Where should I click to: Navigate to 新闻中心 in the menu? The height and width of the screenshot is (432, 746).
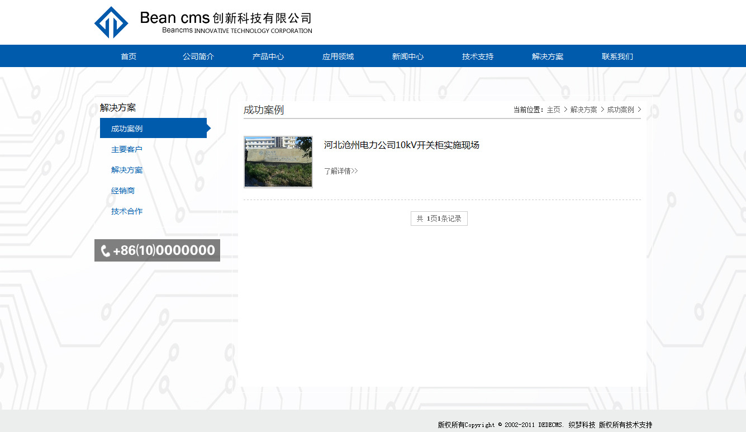click(x=408, y=56)
